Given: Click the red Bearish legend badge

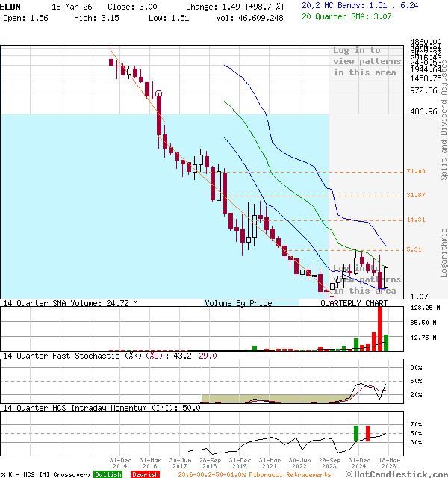Looking at the screenshot, I should (x=144, y=474).
